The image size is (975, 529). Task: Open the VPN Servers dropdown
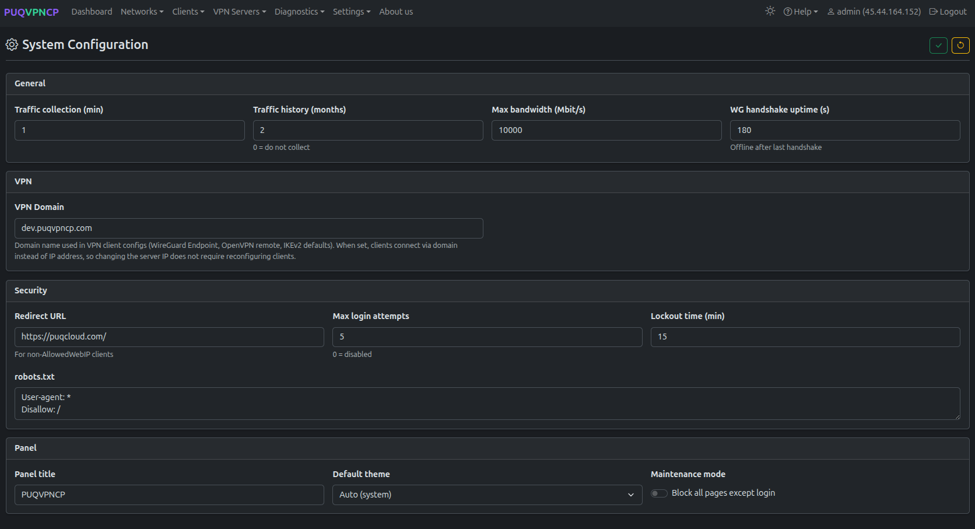click(x=239, y=12)
